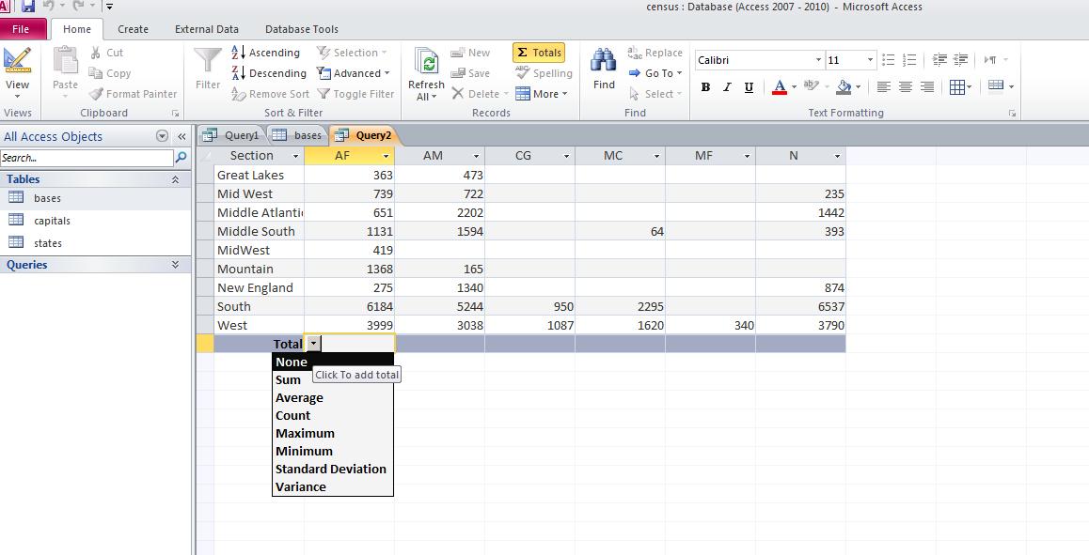
Task: Click the numbered list icon
Action: click(x=909, y=60)
